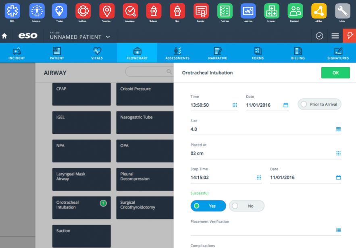Open the Stop Time keypad icon
This screenshot has height=248, width=356.
click(x=259, y=177)
